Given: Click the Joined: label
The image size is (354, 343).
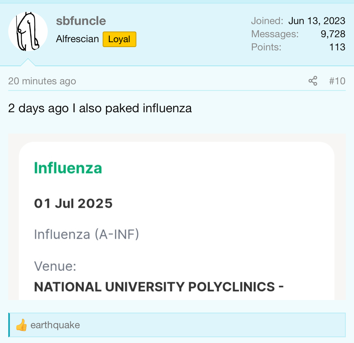Looking at the screenshot, I should click(267, 21).
